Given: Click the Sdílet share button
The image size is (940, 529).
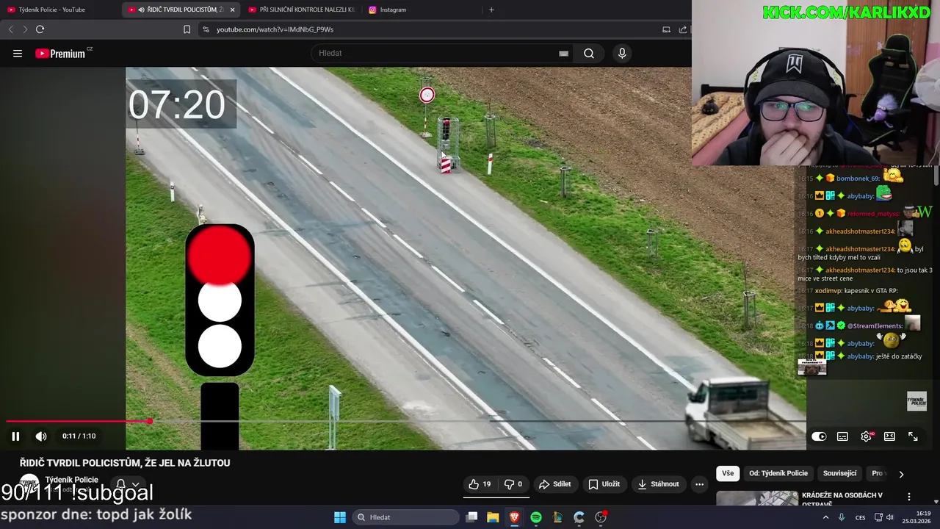Looking at the screenshot, I should point(555,484).
